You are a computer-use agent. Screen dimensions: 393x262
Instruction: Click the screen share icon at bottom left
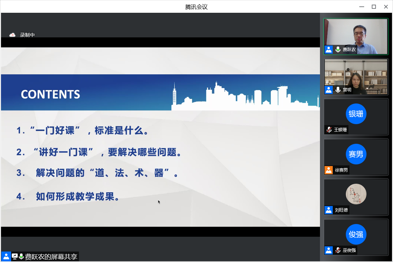tap(15, 256)
